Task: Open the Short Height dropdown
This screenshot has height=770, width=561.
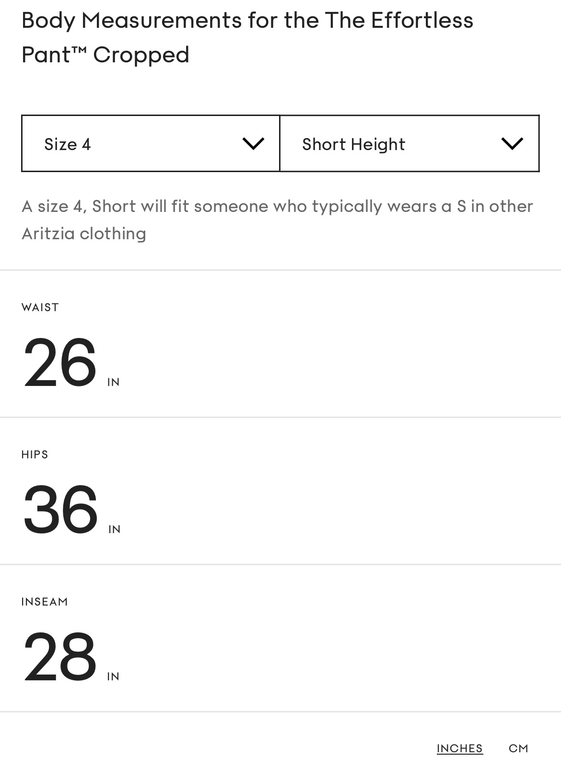Action: click(x=409, y=144)
